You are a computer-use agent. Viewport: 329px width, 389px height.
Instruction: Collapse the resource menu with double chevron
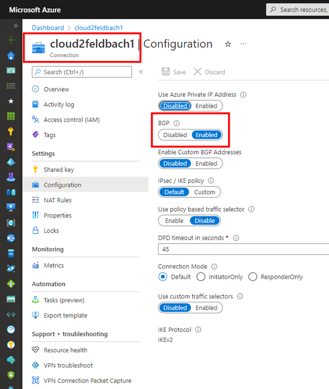[141, 72]
